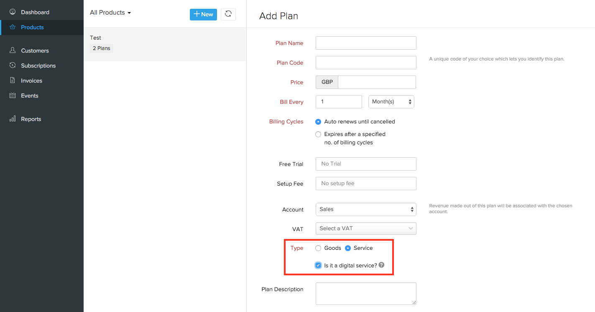Click the Plan Name input field
The image size is (595, 312).
(x=366, y=43)
